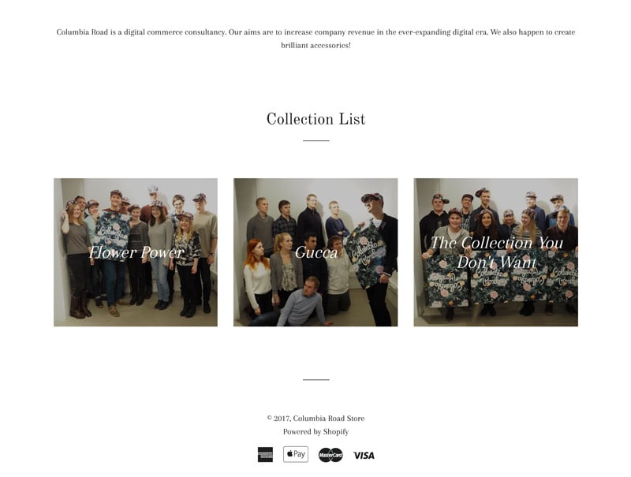Open the Columbia Road Store footer link

328,419
